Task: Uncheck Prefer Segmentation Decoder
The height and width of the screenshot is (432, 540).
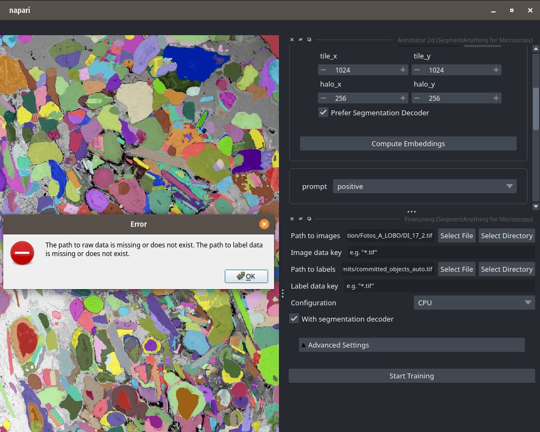Action: [323, 113]
